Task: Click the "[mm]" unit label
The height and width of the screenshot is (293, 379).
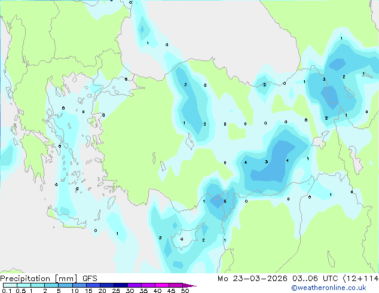Action: (66, 279)
